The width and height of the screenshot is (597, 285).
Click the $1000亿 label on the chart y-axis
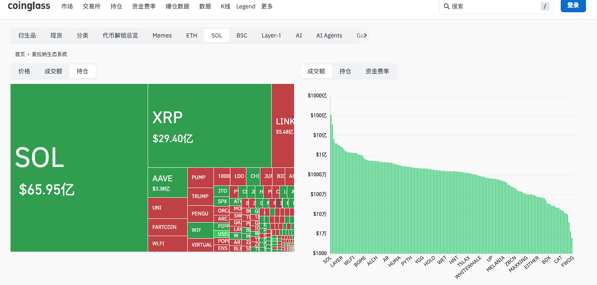pos(317,96)
